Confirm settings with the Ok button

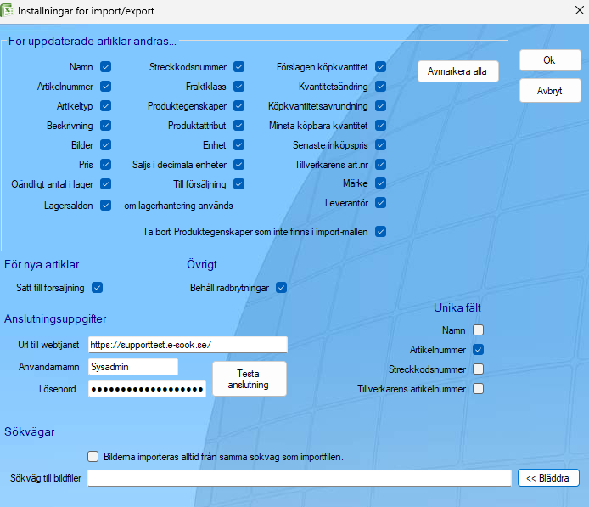pyautogui.click(x=550, y=60)
